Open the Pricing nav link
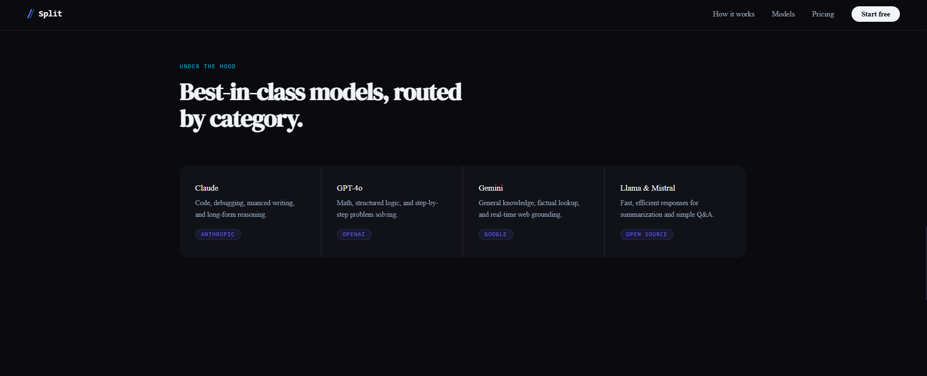927x376 pixels. [823, 14]
